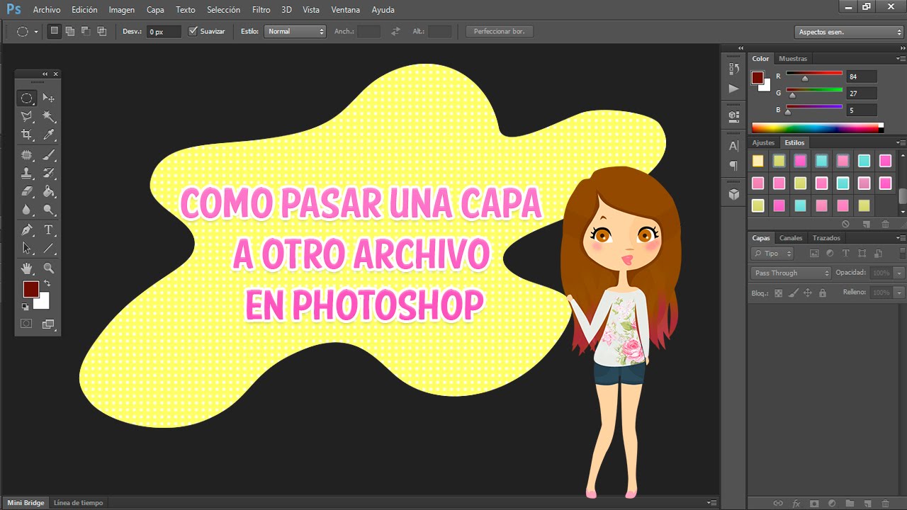Enable Add to selection mode
The image size is (907, 510).
point(69,31)
